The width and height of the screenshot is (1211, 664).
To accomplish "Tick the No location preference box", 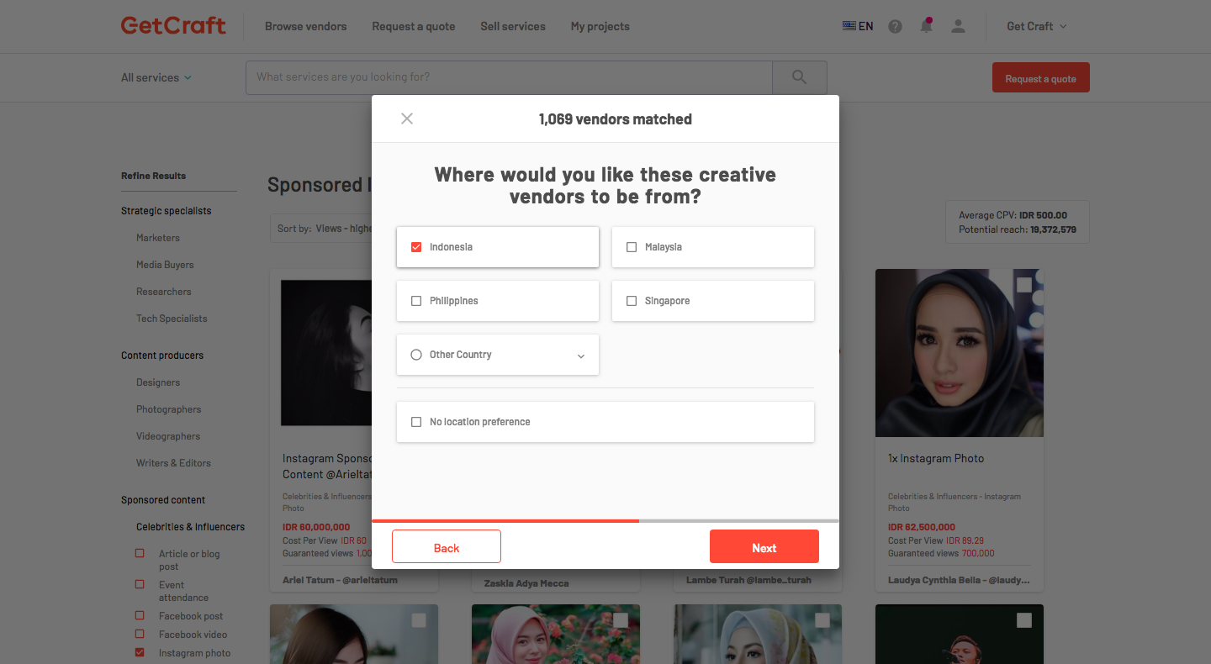I will pyautogui.click(x=416, y=422).
